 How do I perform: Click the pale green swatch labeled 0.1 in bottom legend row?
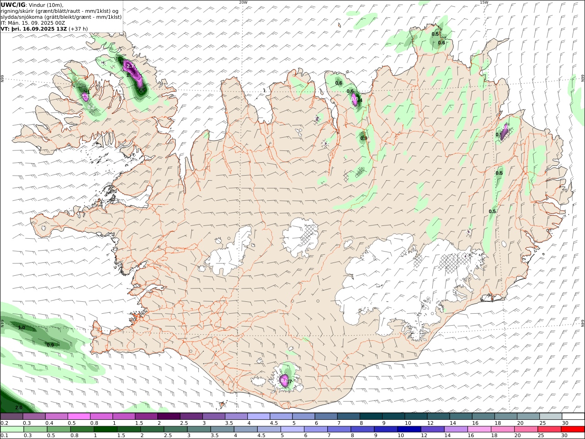(x=12, y=429)
